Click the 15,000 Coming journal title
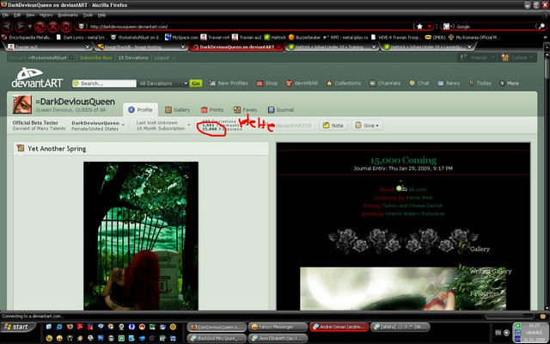This screenshot has width=550, height=344. click(403, 160)
